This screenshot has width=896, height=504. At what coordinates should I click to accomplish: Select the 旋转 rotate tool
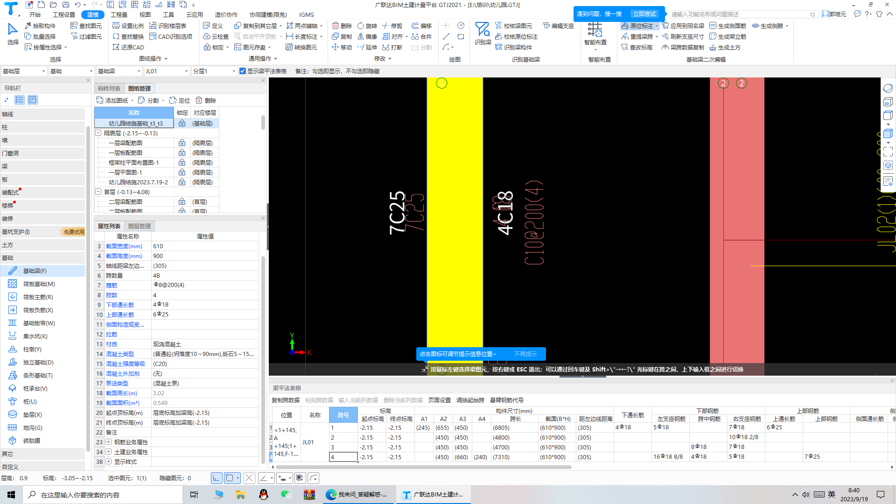[x=367, y=26]
